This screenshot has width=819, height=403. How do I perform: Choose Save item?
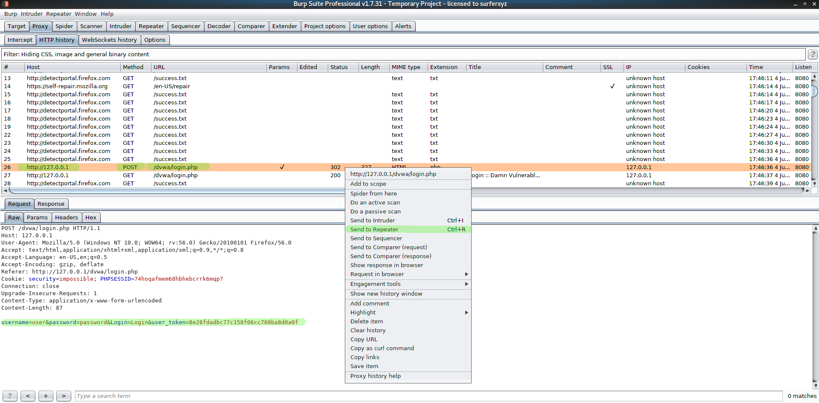pos(408,366)
